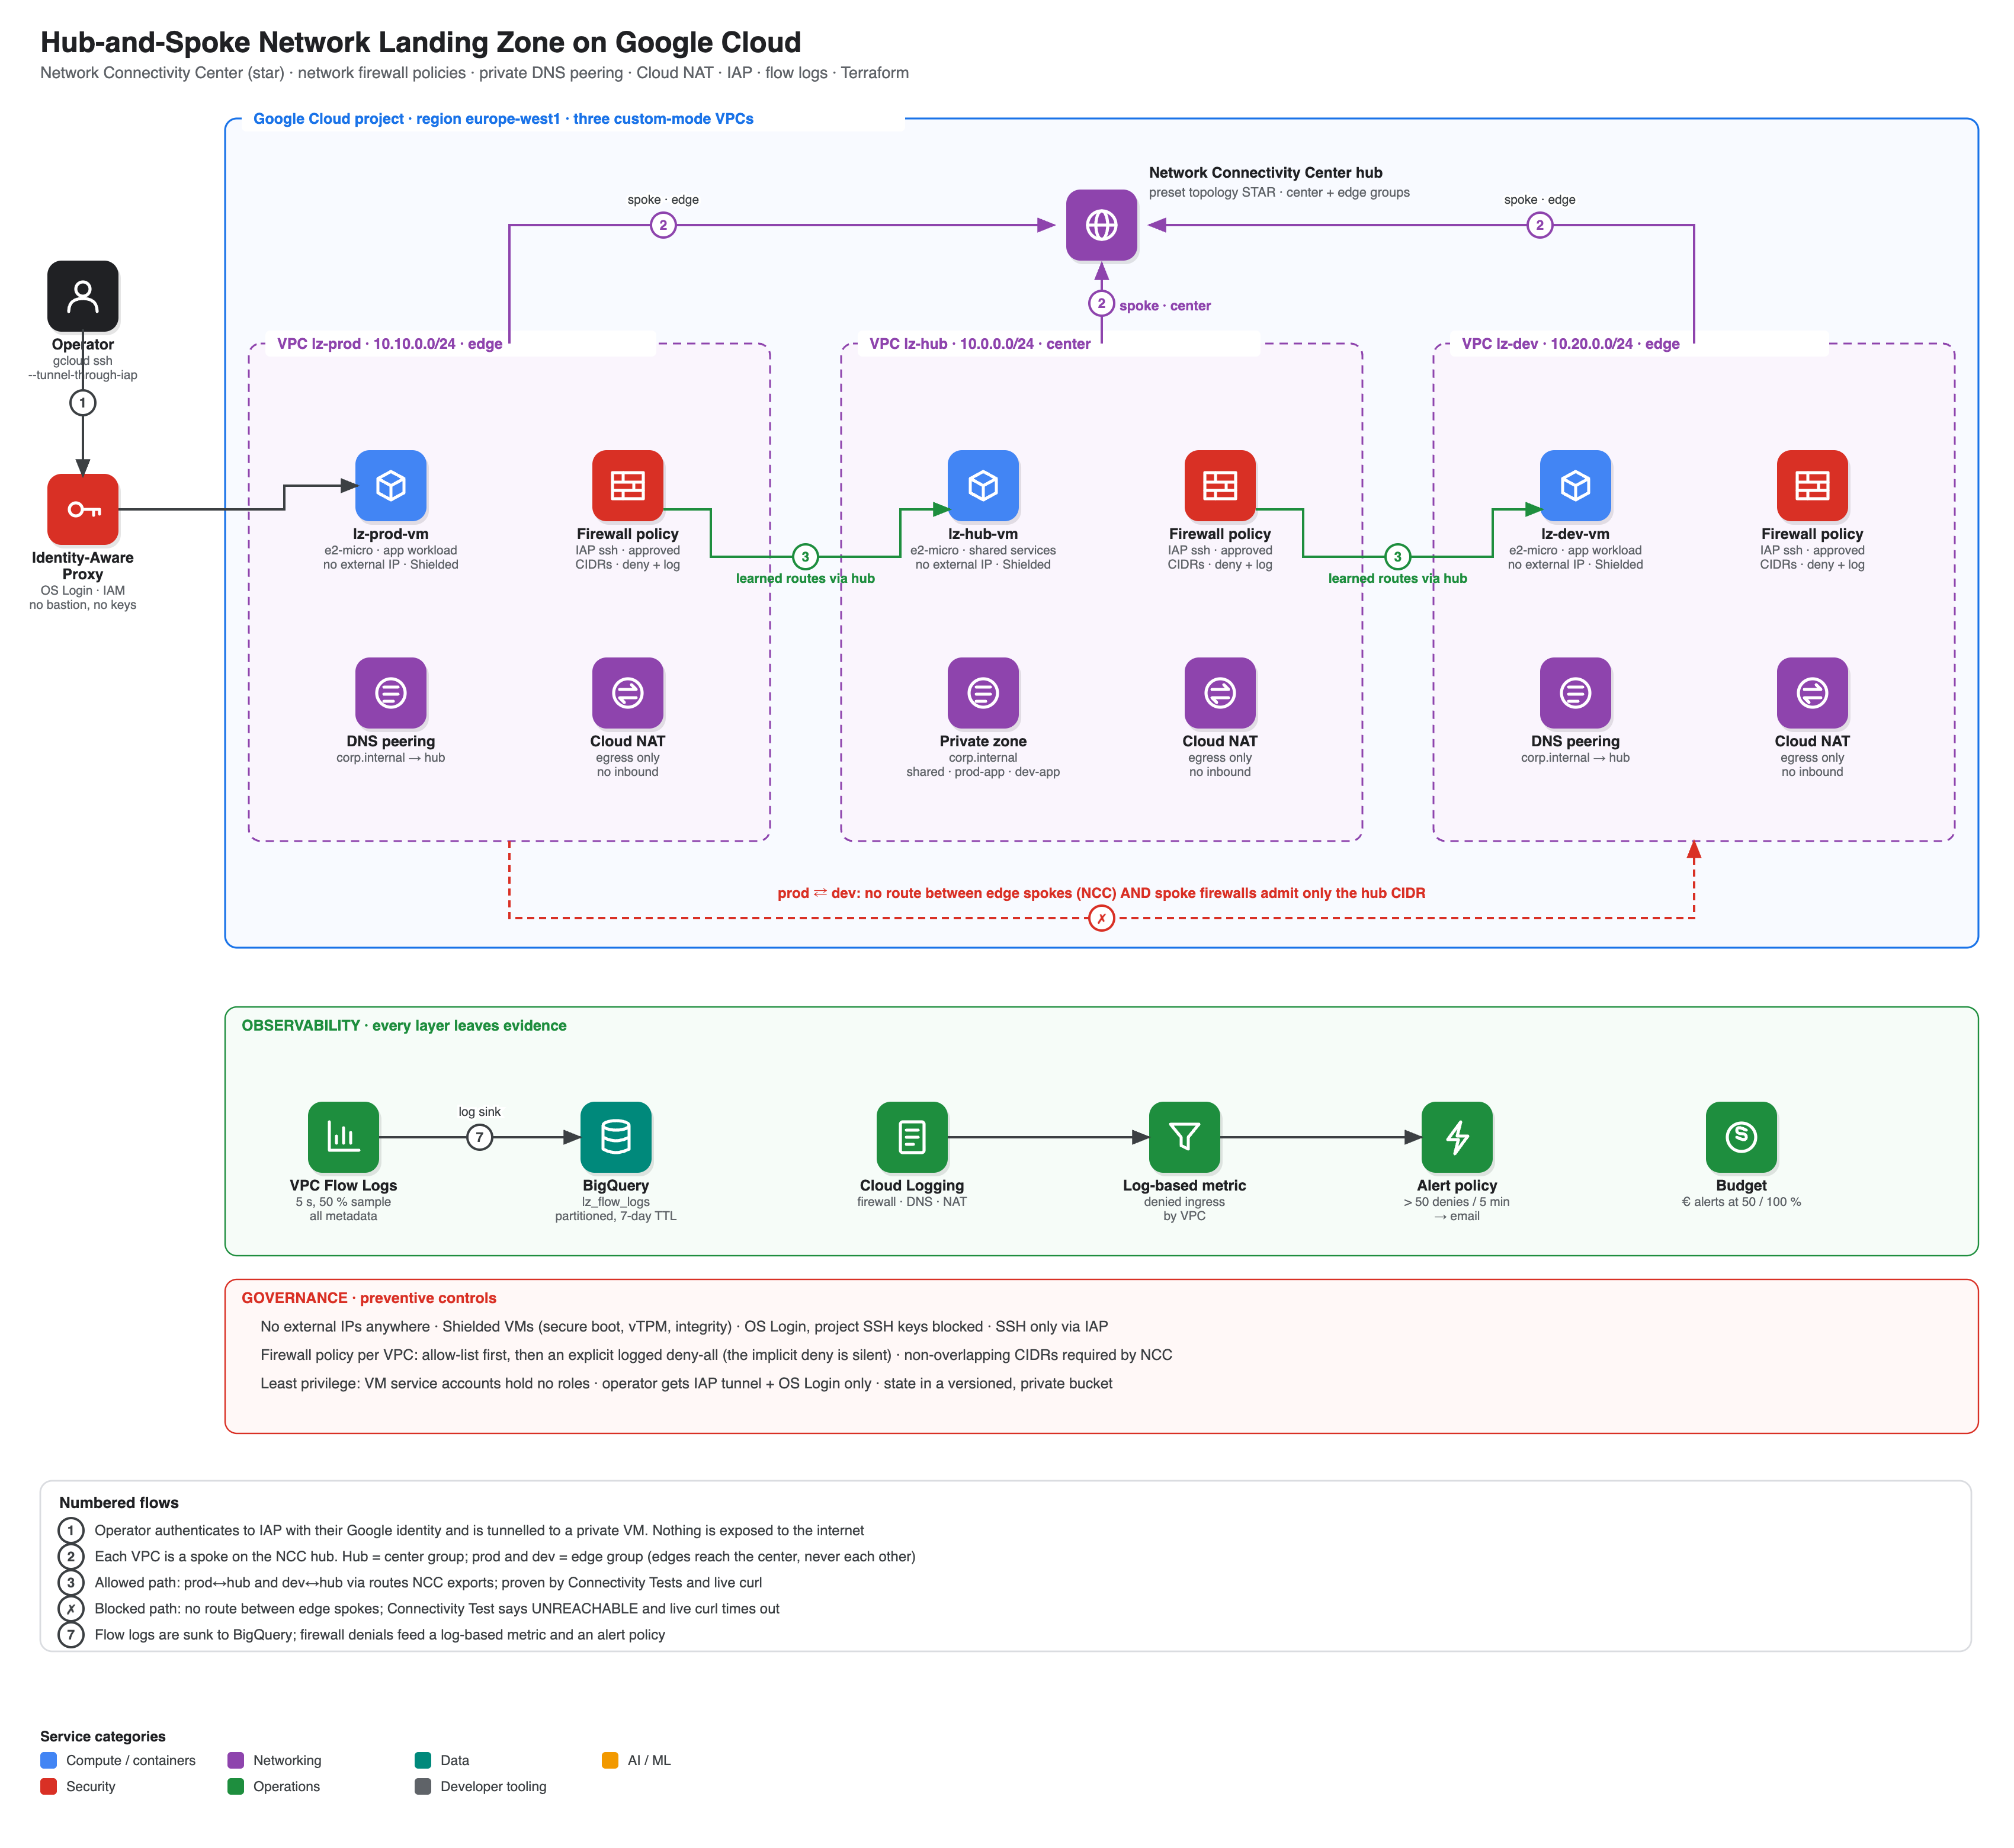The image size is (2014, 1848).
Task: Click the purple Networking legend swatch
Action: (x=236, y=1760)
